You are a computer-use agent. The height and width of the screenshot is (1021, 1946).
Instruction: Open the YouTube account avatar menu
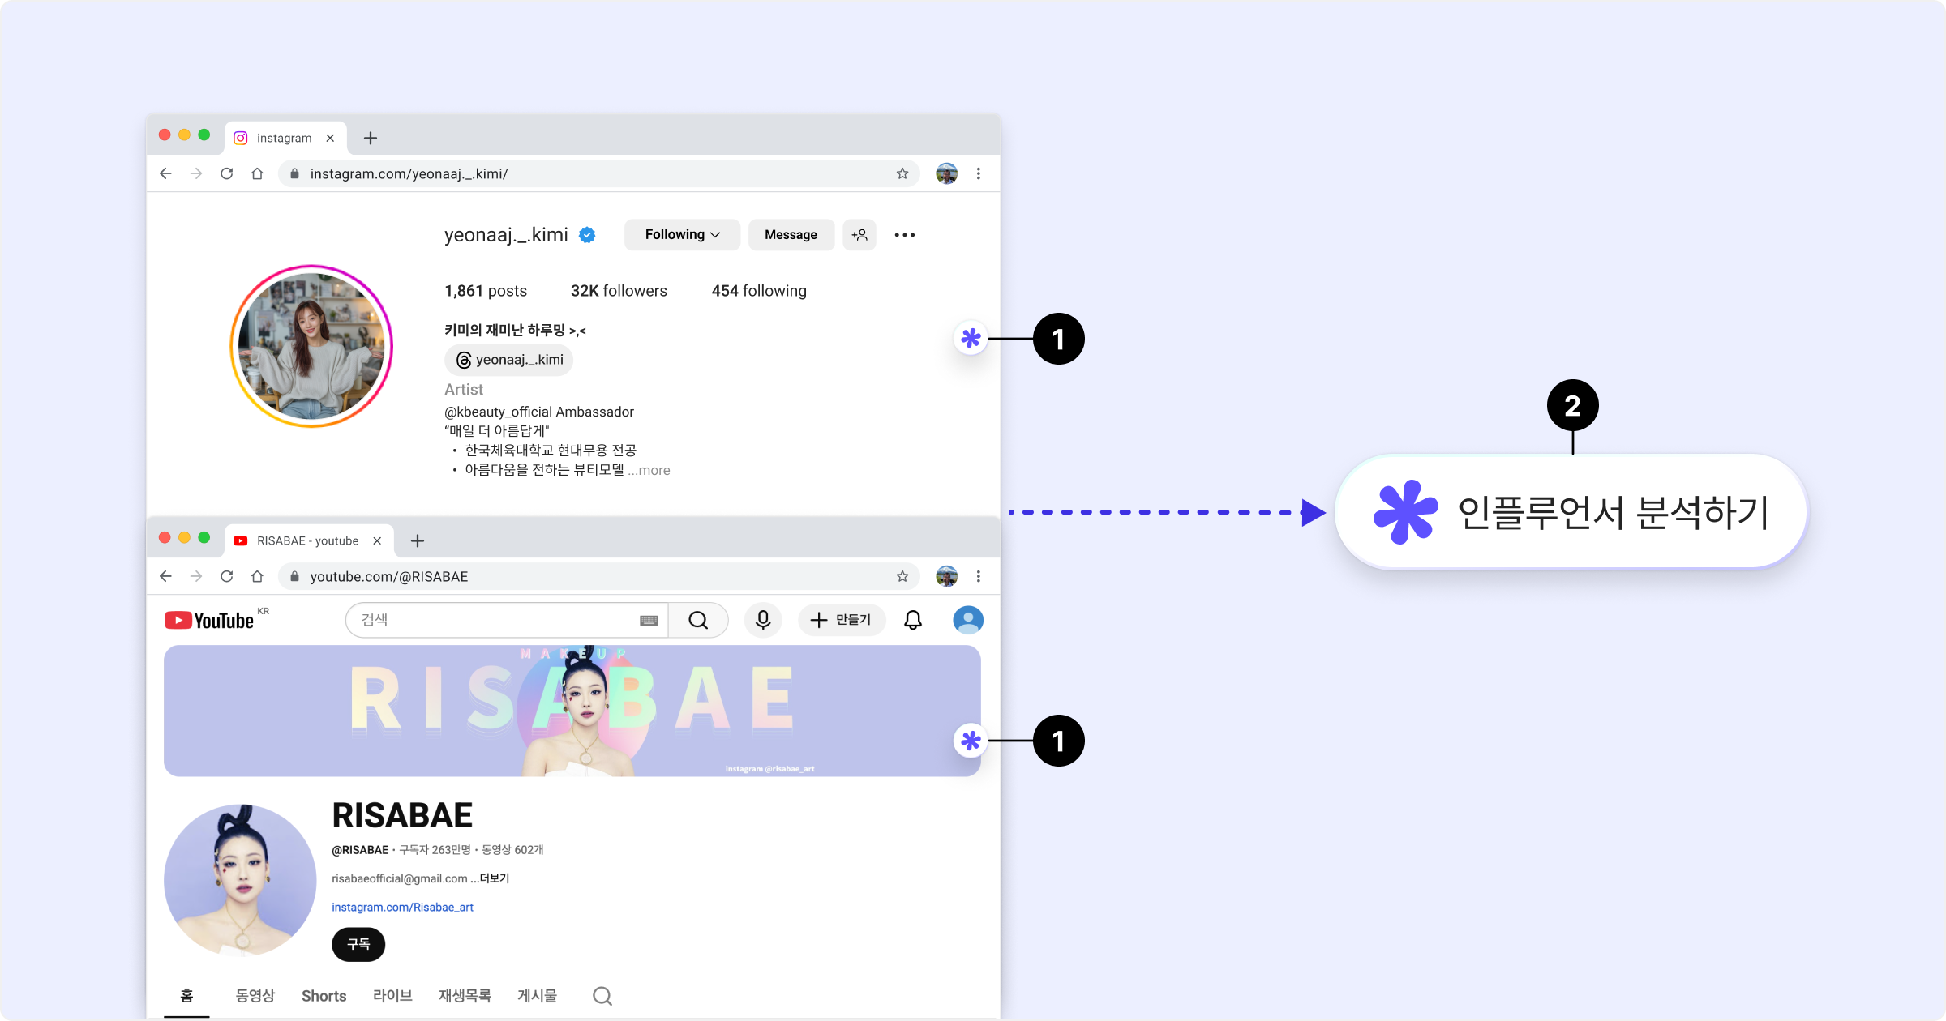tap(968, 620)
